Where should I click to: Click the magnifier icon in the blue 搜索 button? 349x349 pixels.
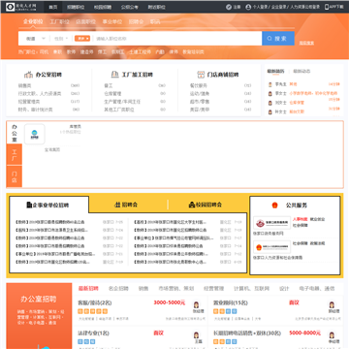click(x=270, y=39)
